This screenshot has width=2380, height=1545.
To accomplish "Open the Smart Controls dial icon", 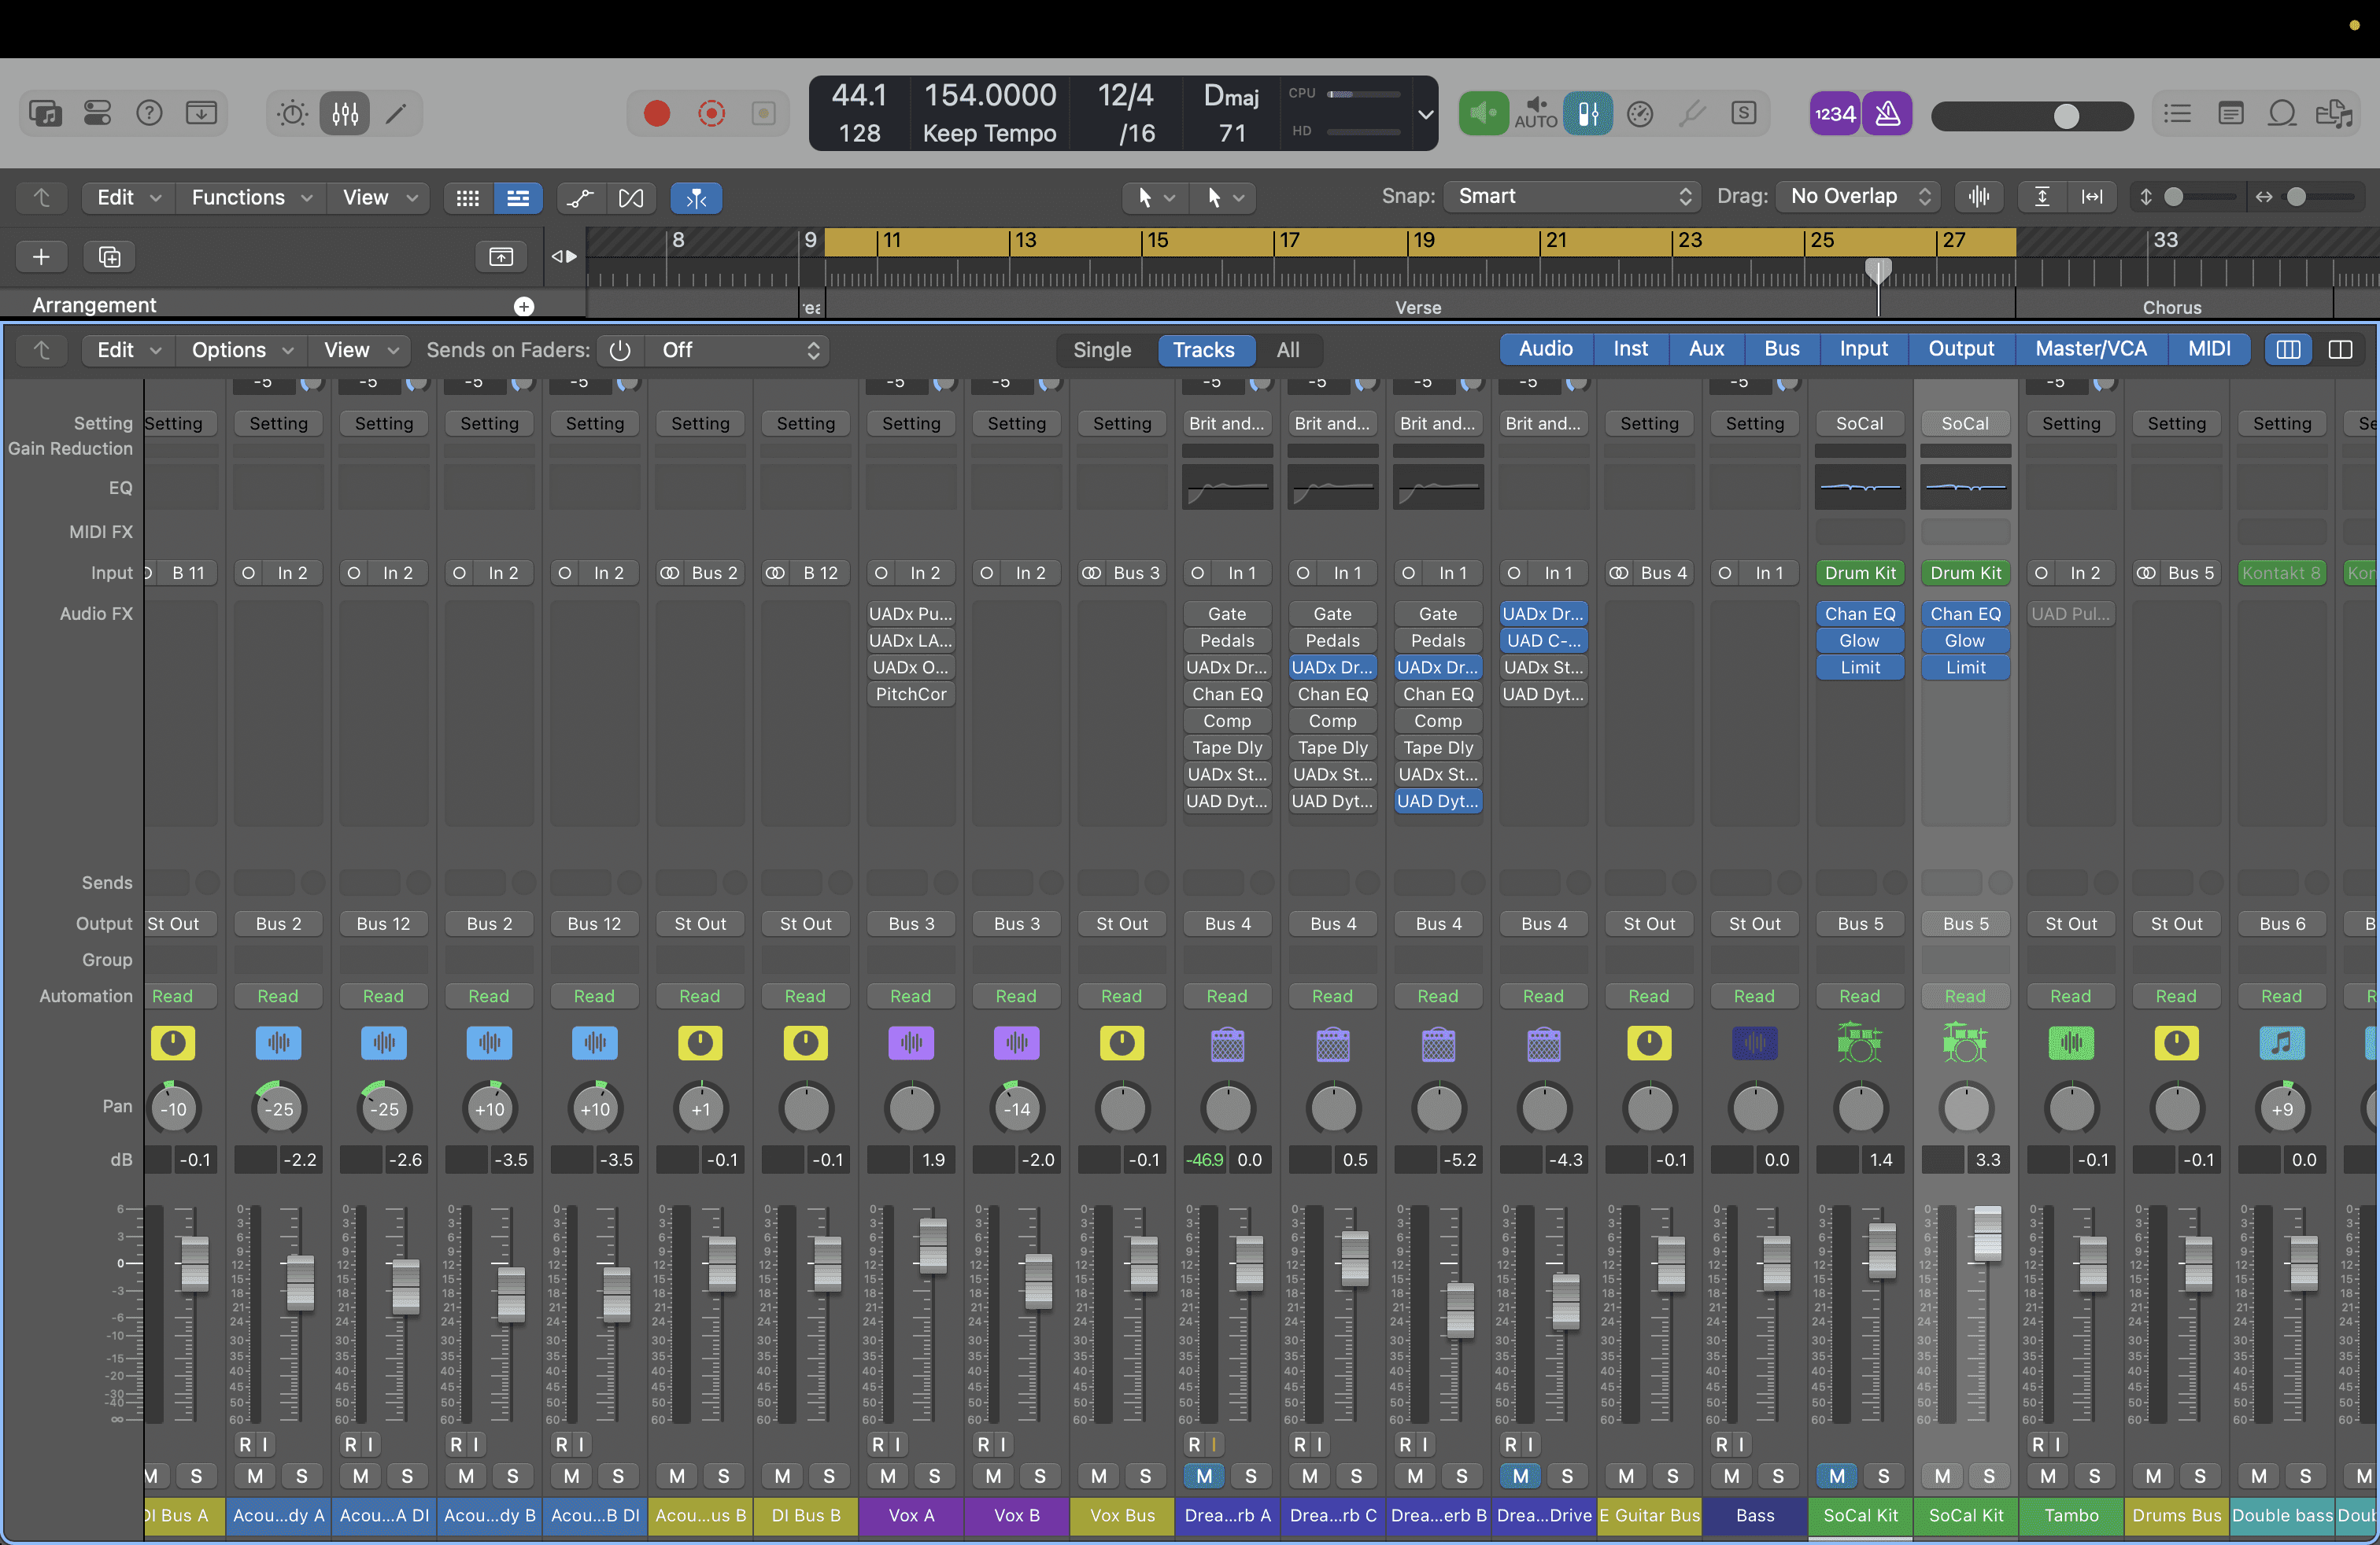I will (293, 113).
